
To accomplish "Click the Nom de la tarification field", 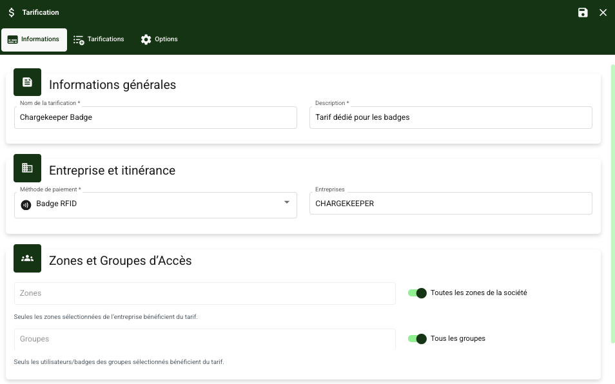I will 155,118.
